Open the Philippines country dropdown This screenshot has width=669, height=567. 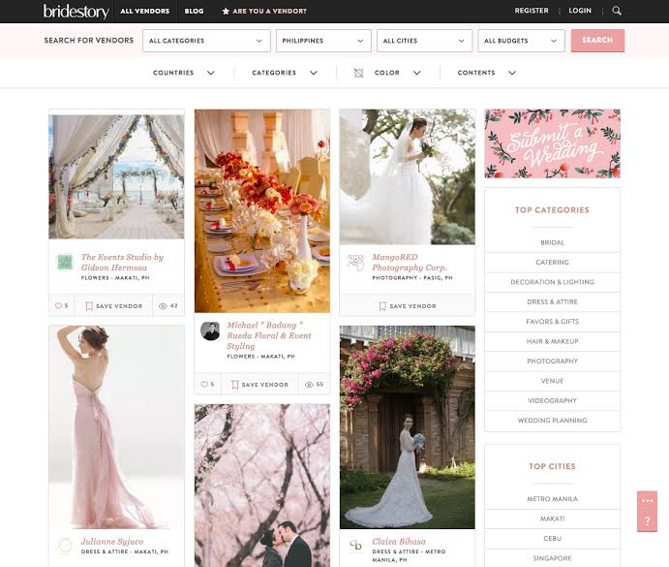[x=323, y=41]
